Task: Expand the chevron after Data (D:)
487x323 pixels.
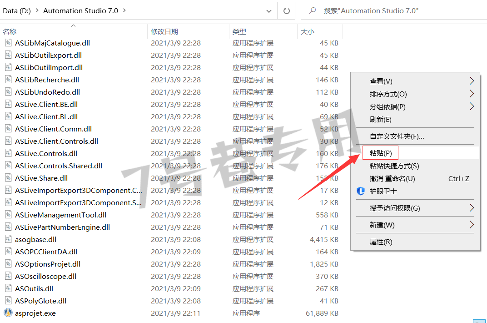Action: (37, 10)
